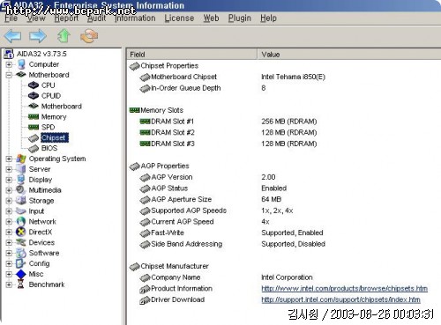Click the Intel Tehama i850(E) value

[293, 77]
